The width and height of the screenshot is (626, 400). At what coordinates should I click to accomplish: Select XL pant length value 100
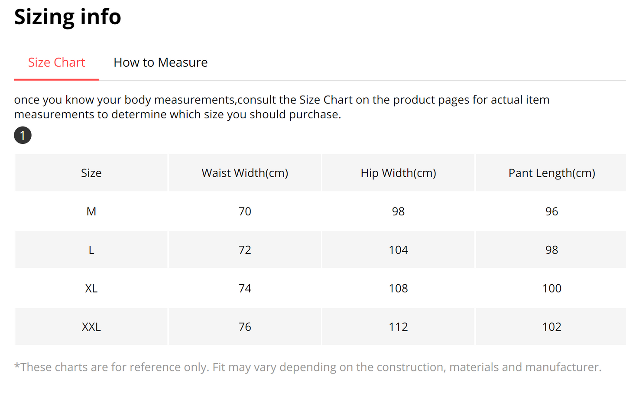551,289
